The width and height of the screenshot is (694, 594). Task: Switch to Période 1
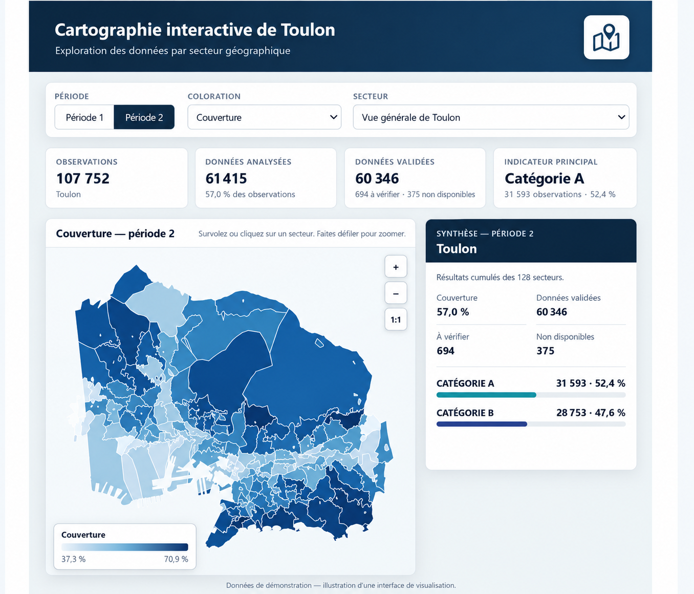click(84, 117)
